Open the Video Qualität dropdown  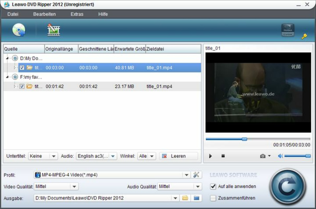pos(56,187)
